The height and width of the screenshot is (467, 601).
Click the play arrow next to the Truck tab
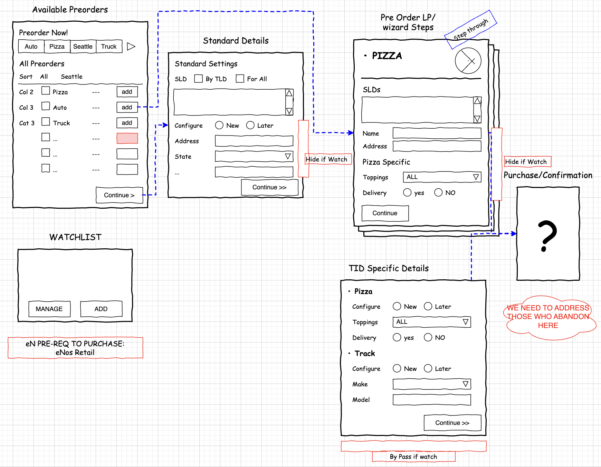[131, 46]
